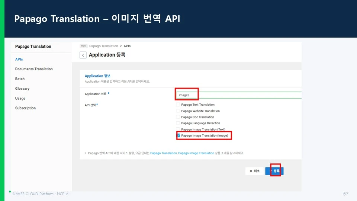Screen dimensions: 357x201
Task: Click the back arrow beside Application 등록
Action: pyautogui.click(x=83, y=55)
